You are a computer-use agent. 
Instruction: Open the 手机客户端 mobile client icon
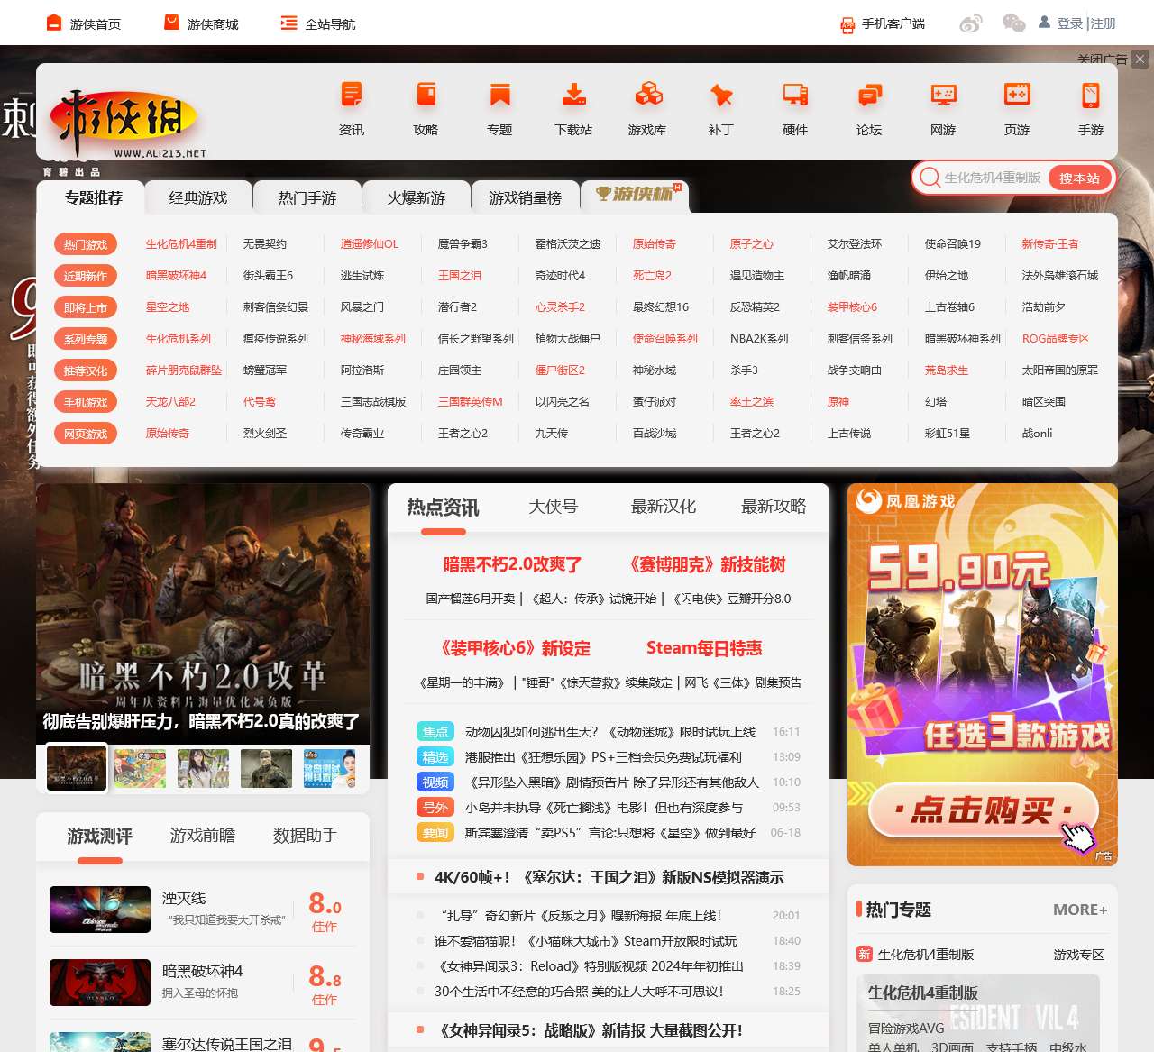point(847,24)
